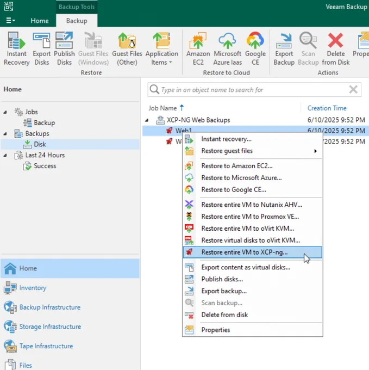Switch to the Home ribbon tab
Screen dimensions: 369x370
tap(40, 21)
